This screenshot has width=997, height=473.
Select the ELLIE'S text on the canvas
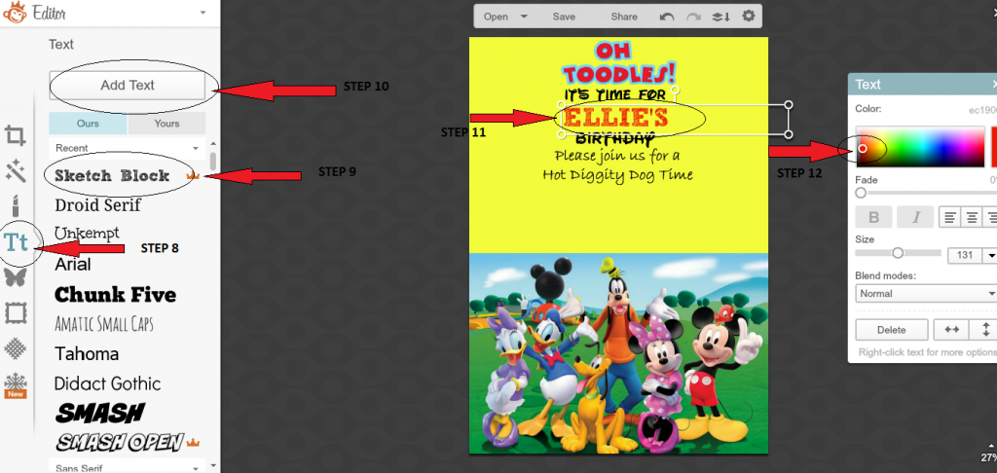point(615,119)
